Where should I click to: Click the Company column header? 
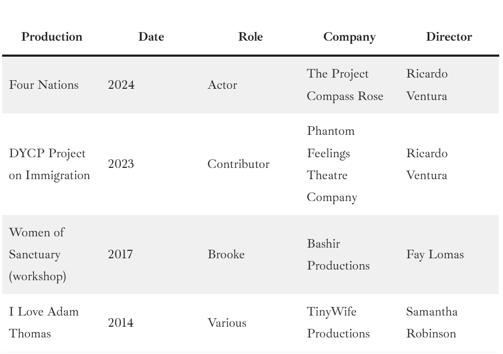pos(350,37)
